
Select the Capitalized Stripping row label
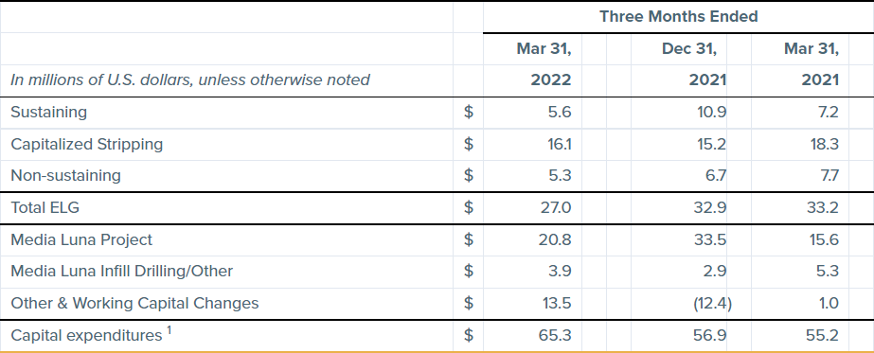tap(87, 144)
